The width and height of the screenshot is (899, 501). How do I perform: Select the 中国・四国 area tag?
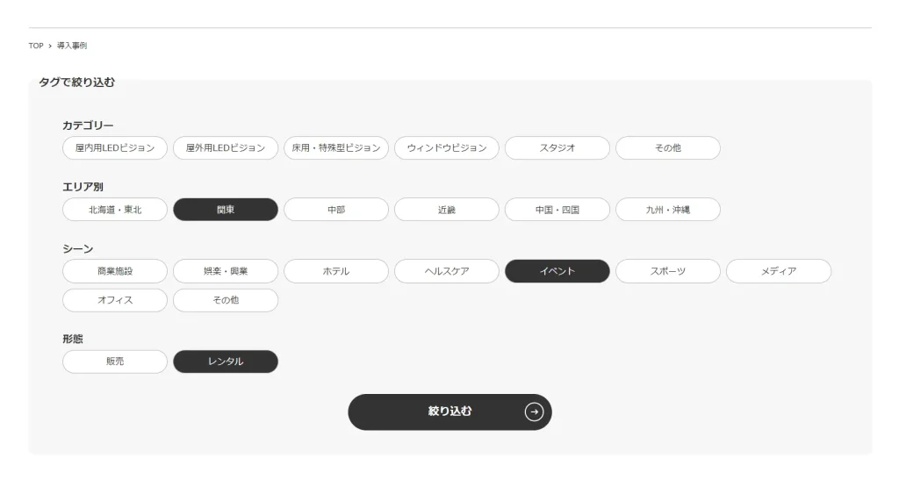pyautogui.click(x=557, y=210)
